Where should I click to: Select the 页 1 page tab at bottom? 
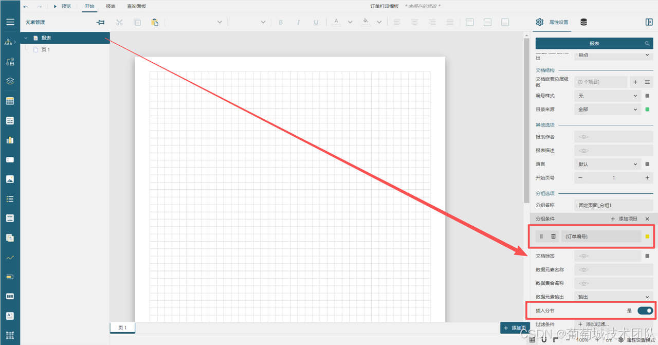click(122, 328)
